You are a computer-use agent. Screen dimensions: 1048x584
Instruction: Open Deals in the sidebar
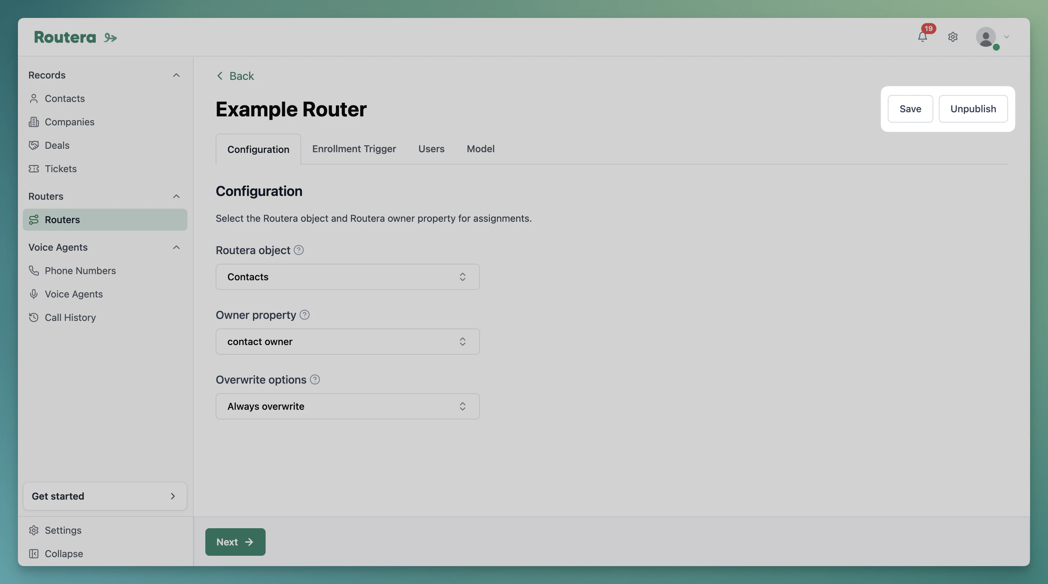[x=105, y=145]
